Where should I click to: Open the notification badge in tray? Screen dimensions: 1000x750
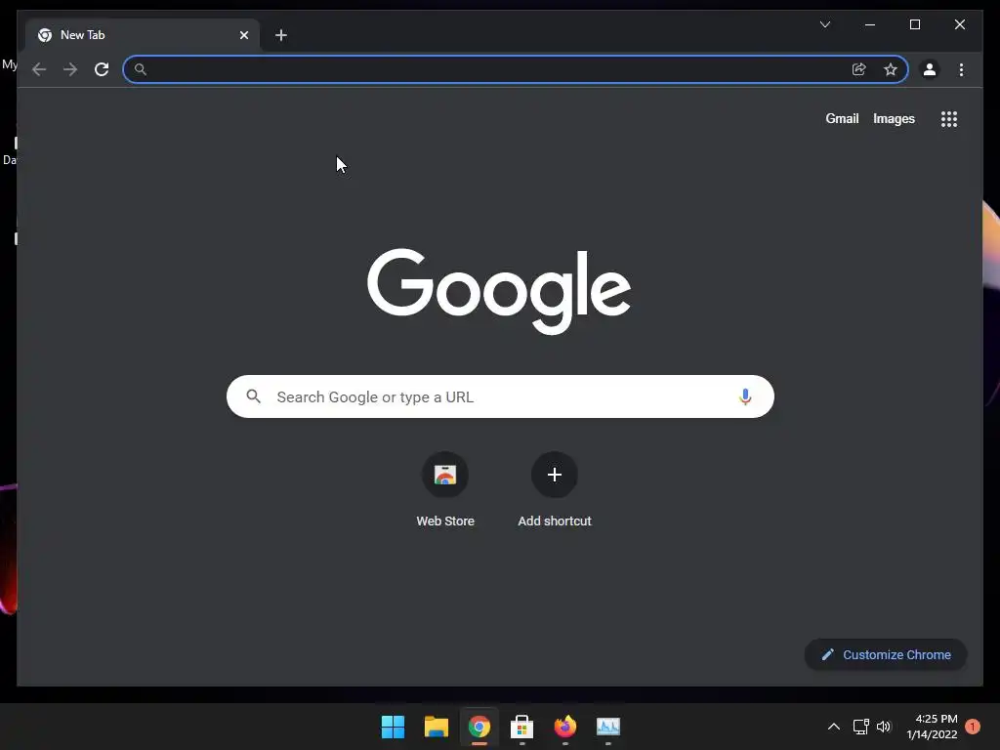click(x=973, y=727)
